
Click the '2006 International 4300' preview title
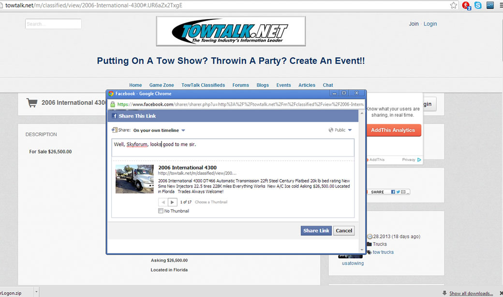187,168
